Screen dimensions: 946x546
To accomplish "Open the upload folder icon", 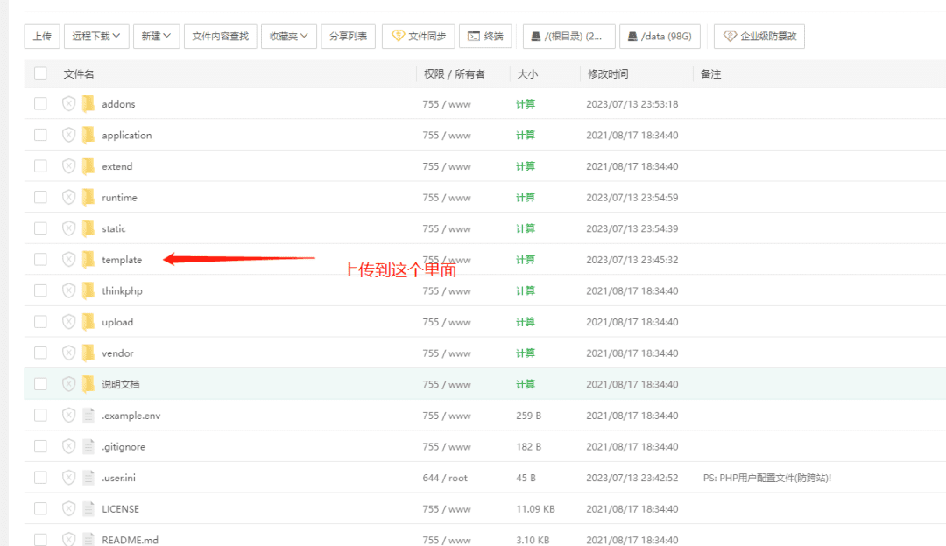I will 88,321.
